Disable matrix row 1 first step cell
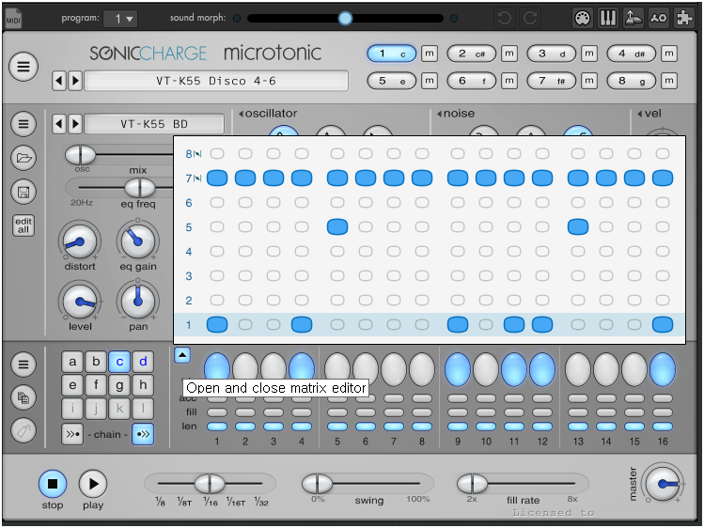Viewport: 704px width, 528px height. click(217, 324)
